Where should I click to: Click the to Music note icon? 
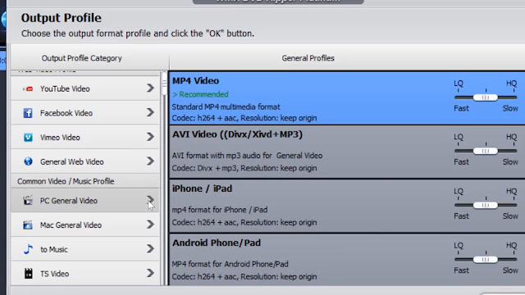coord(28,249)
